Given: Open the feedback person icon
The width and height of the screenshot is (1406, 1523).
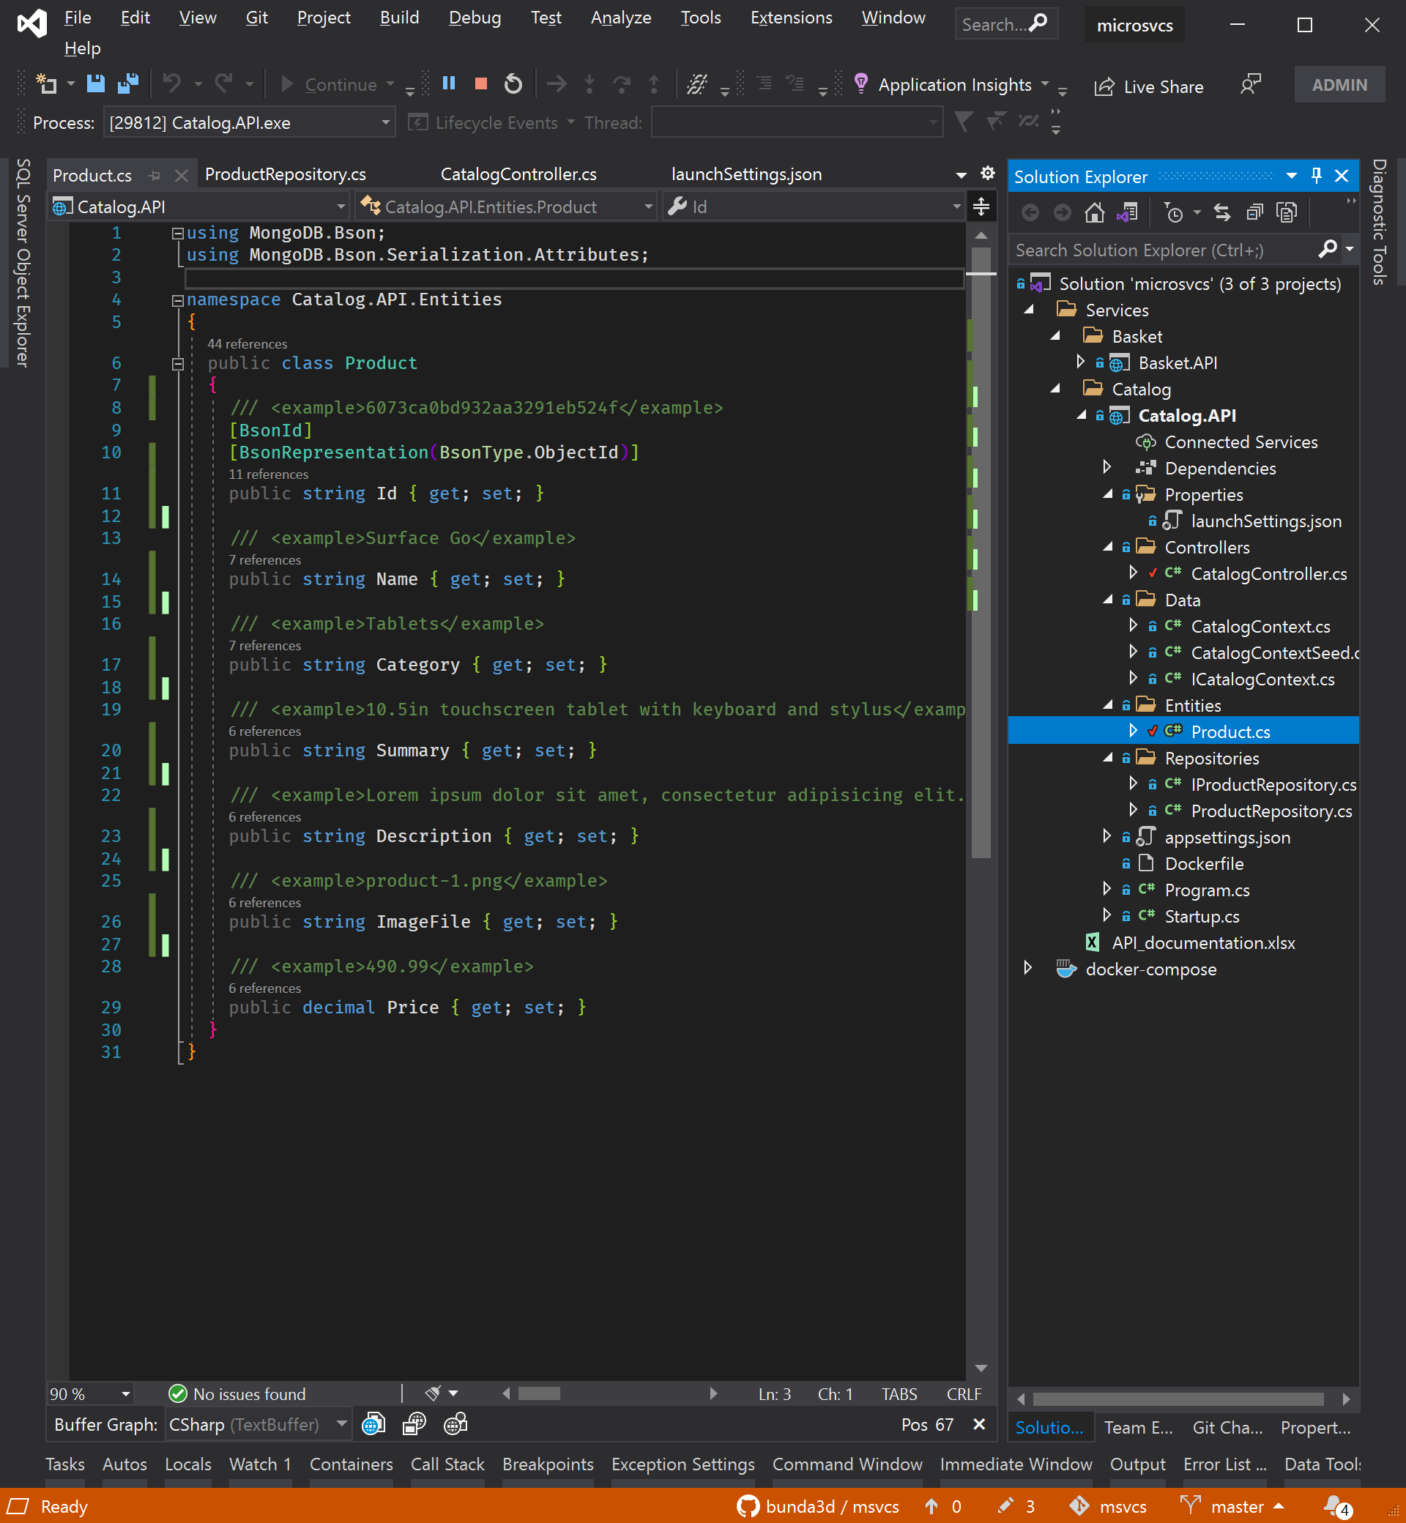Looking at the screenshot, I should pos(1250,84).
